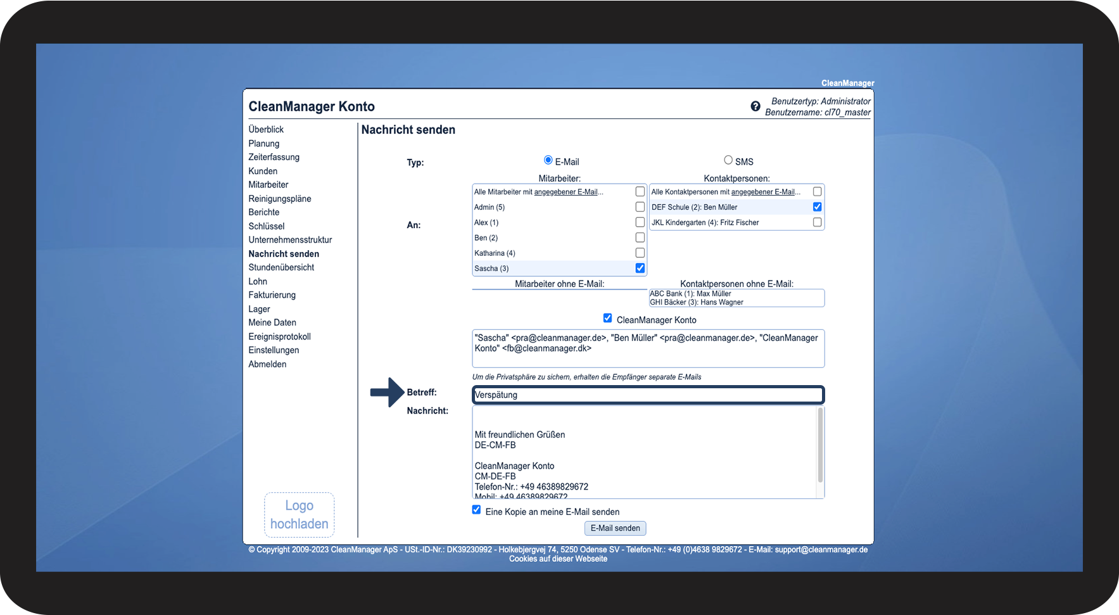Click the Nachricht message scrollbar
This screenshot has width=1119, height=615.
coord(820,445)
